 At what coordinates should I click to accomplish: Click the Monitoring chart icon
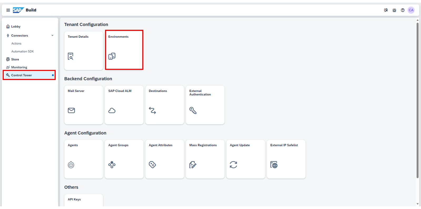(x=8, y=67)
